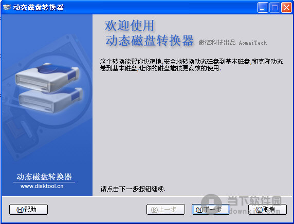Click the 请点击下一步按钮继续 instruction text
Image resolution: width=294 pixels, height=224 pixels.
133,189
